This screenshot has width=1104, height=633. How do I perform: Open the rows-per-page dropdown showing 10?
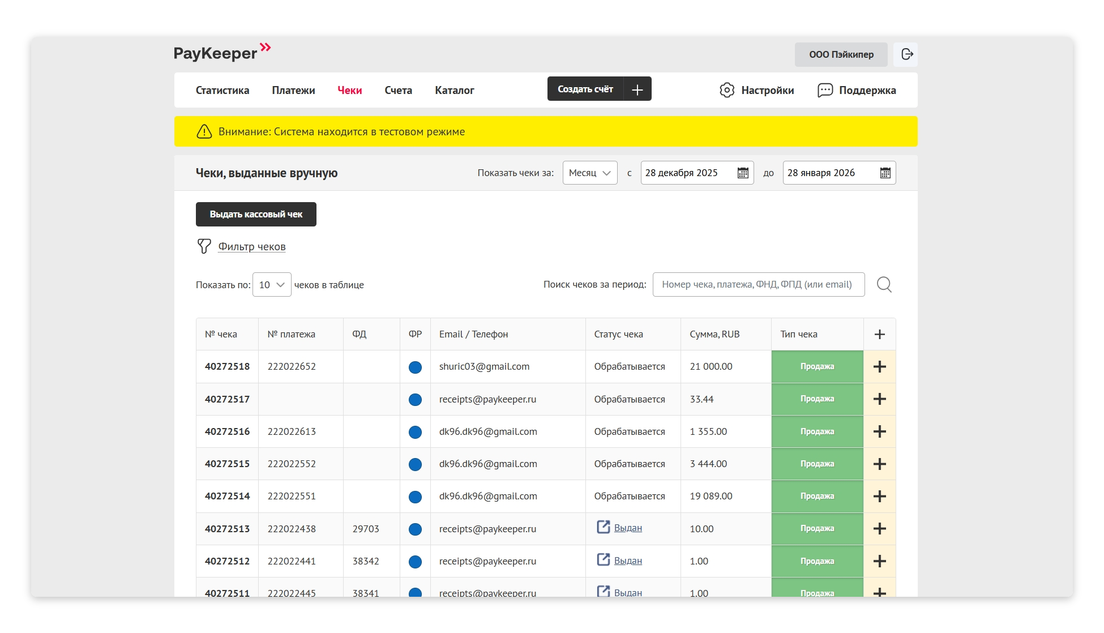(x=272, y=285)
